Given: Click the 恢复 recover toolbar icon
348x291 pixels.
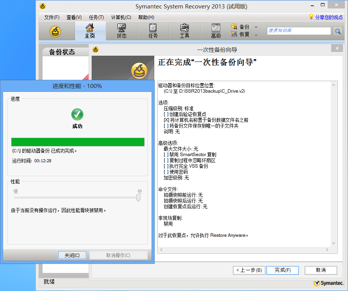Looking at the screenshot, I should (x=234, y=34).
